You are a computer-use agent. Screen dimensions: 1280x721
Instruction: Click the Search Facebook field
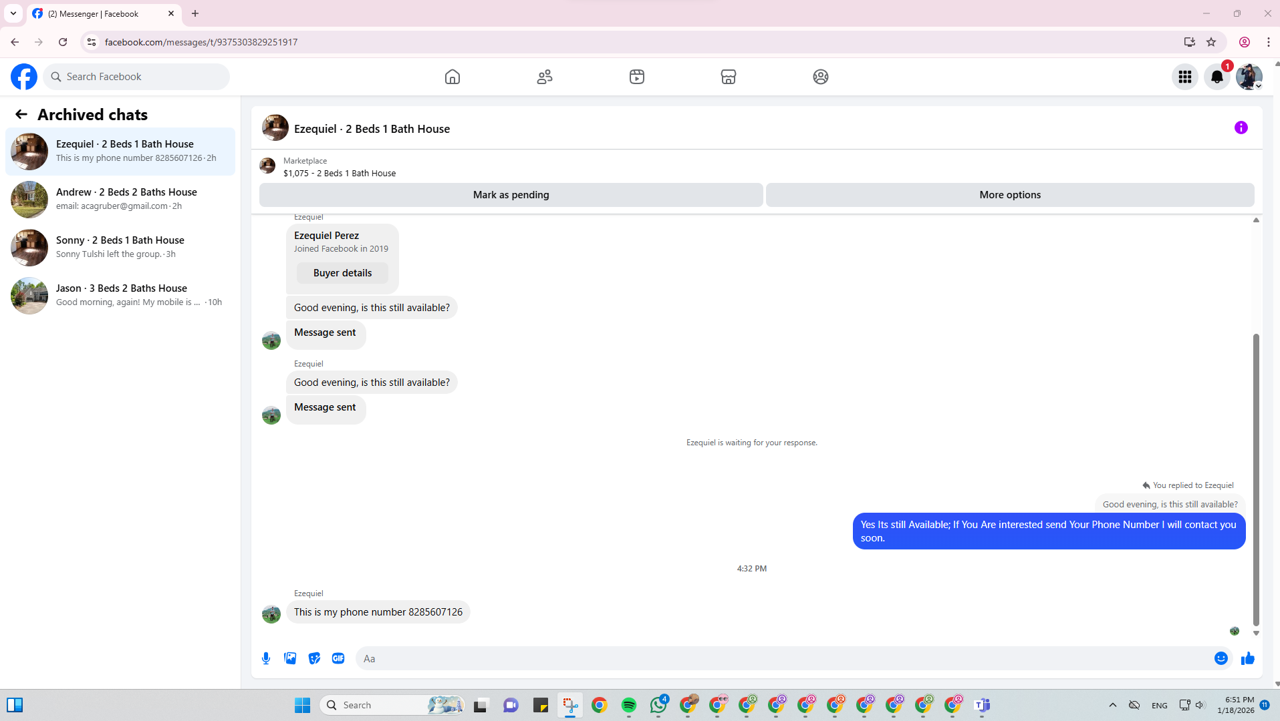pyautogui.click(x=137, y=77)
